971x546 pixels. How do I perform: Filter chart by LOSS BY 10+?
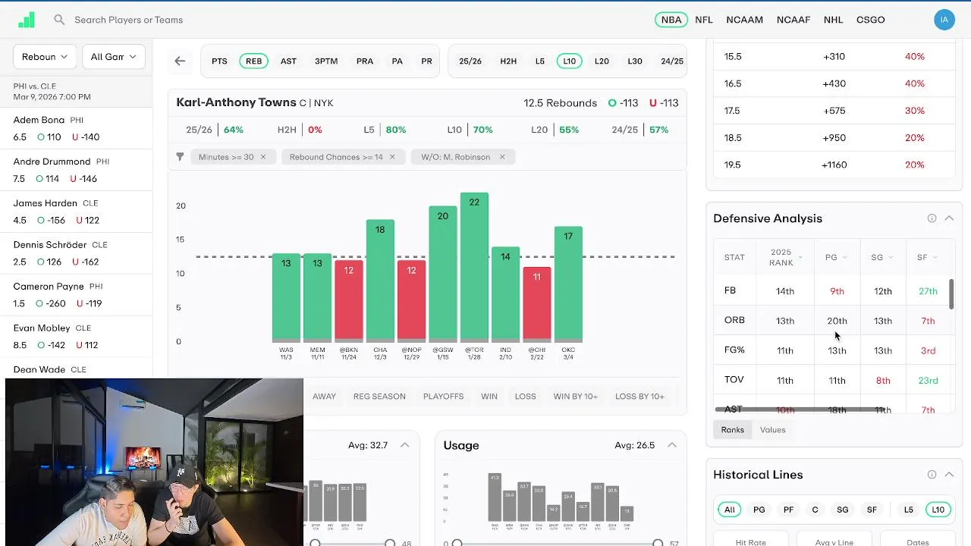(639, 397)
